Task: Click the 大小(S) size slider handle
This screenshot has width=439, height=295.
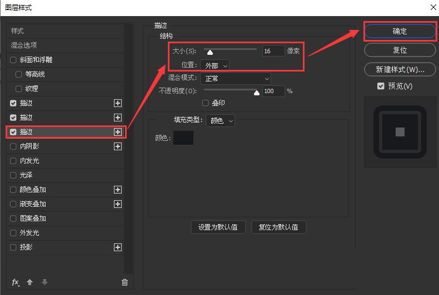Action: 210,52
